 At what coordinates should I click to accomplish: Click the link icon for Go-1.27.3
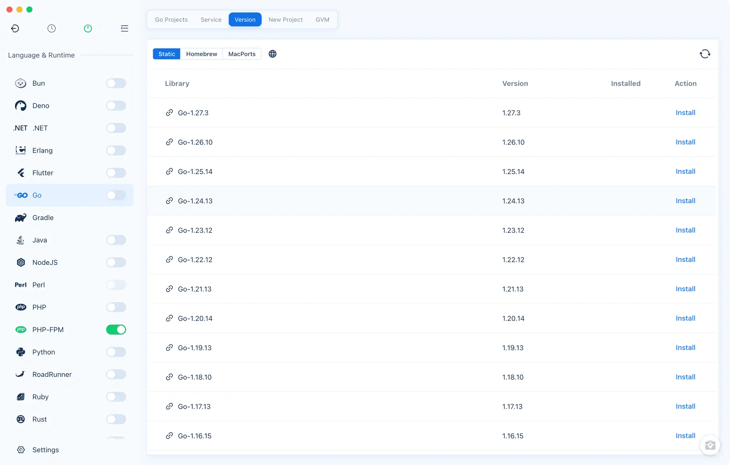[x=169, y=113]
